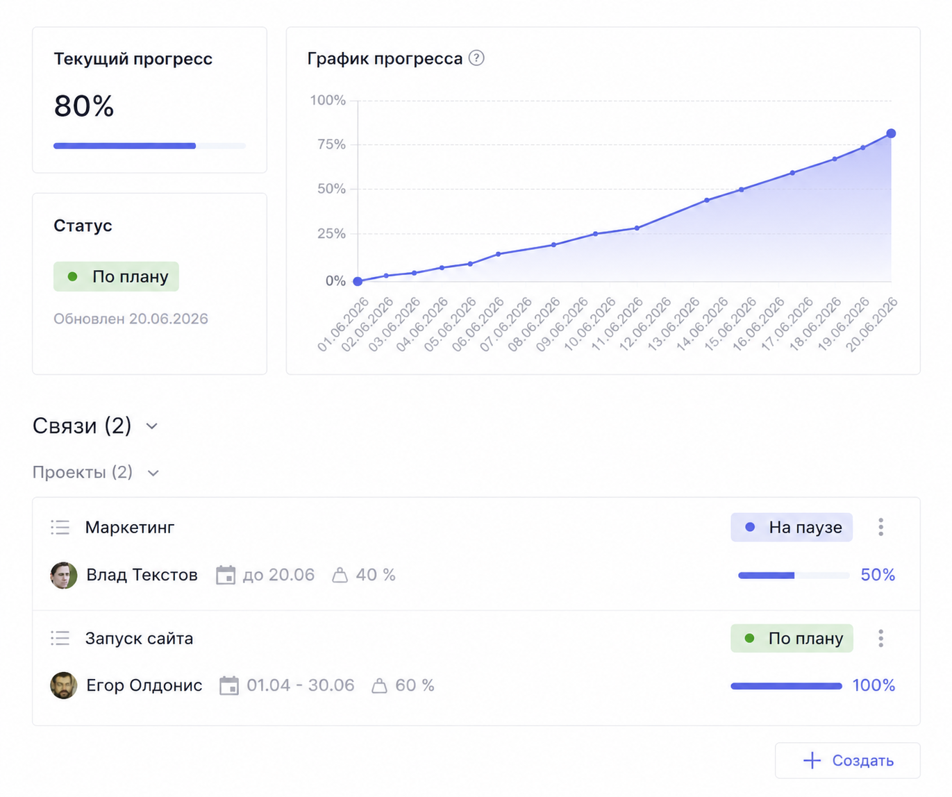Click calendar icon next to до 20.06
Image resolution: width=952 pixels, height=797 pixels.
226,575
